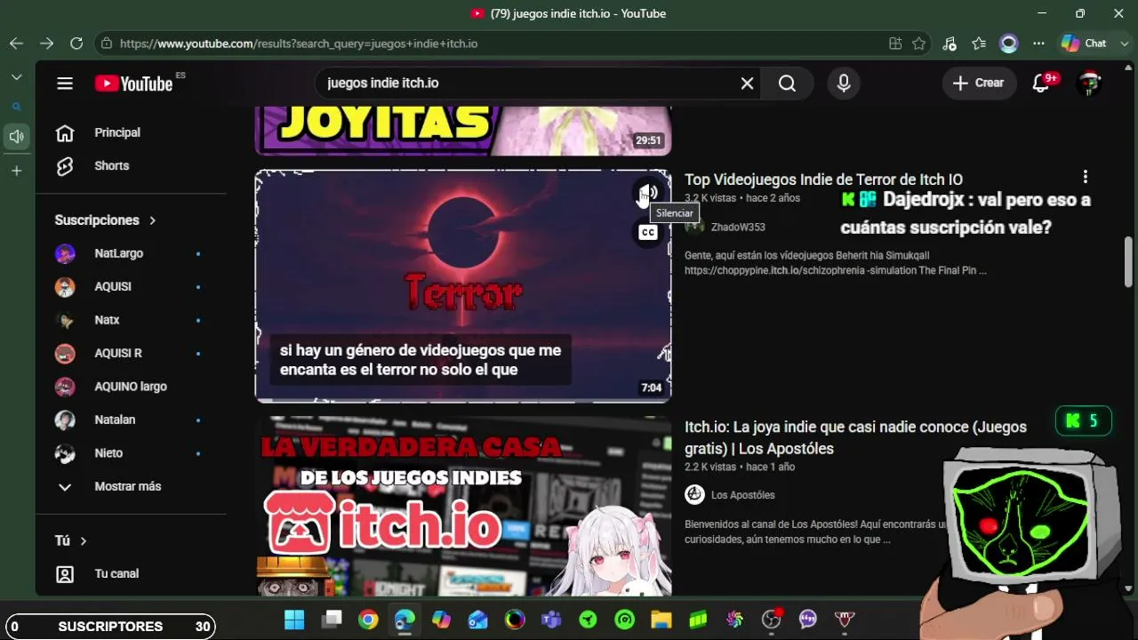Open the Edge settings three-dots menu
Image resolution: width=1138 pixels, height=640 pixels.
click(1038, 44)
